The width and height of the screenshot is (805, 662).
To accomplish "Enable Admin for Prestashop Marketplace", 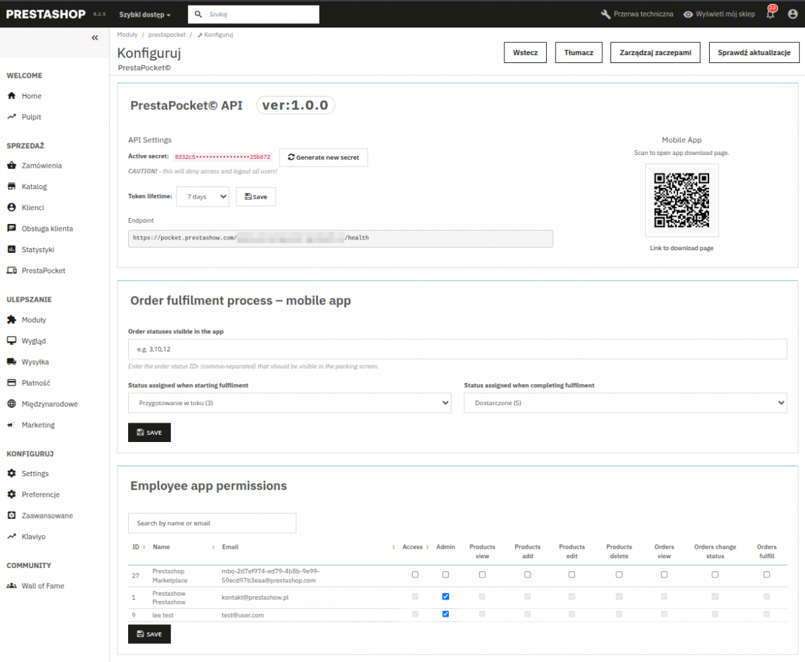I will point(445,575).
